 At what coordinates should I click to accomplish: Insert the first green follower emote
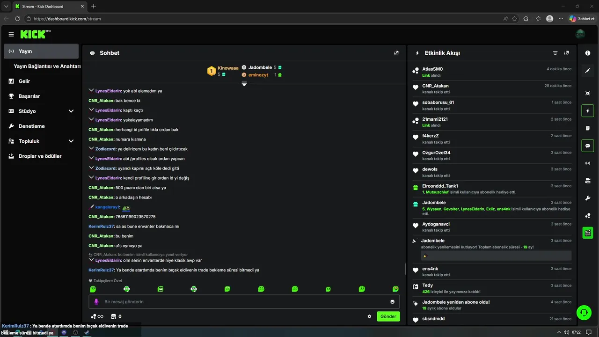(93, 289)
